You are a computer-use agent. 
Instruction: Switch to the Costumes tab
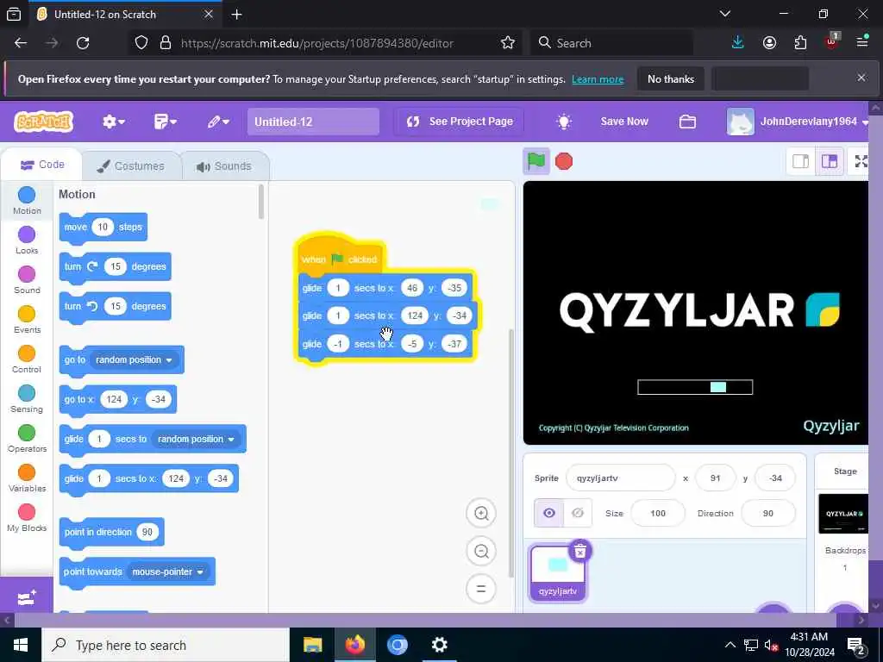pos(131,166)
